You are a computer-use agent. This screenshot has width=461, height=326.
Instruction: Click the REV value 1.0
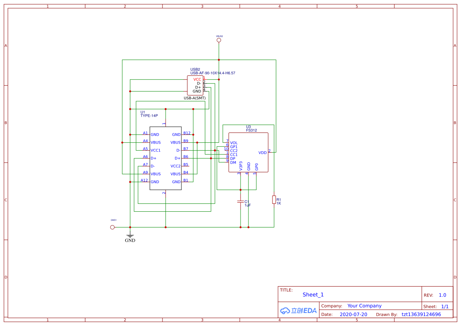[442, 295]
